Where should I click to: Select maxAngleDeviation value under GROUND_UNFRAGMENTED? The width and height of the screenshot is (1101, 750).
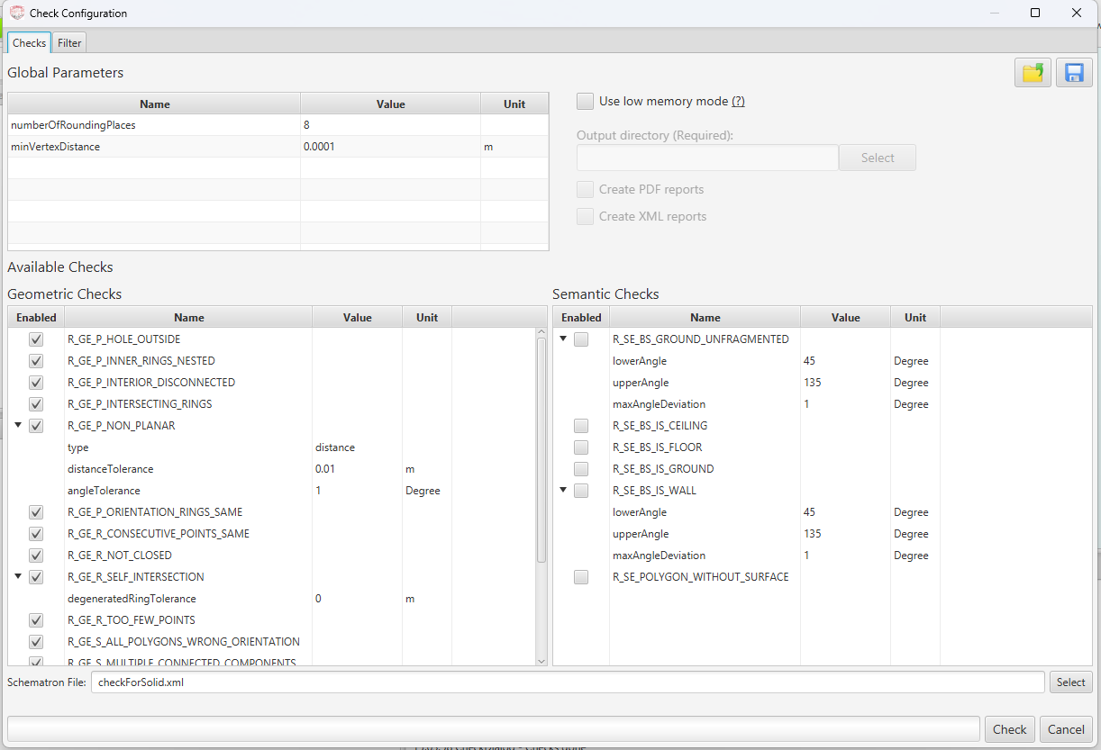[x=806, y=404]
